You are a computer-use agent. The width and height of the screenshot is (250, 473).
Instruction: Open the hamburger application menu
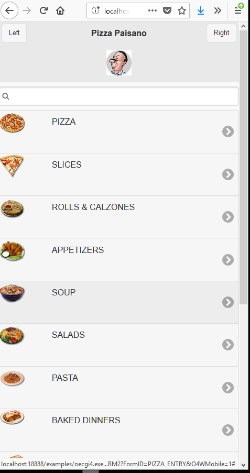coord(238,11)
